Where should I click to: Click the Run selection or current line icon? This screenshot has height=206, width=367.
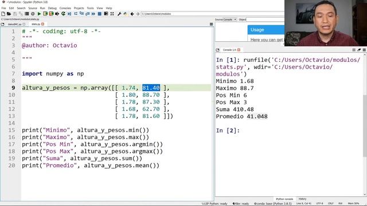(57, 14)
